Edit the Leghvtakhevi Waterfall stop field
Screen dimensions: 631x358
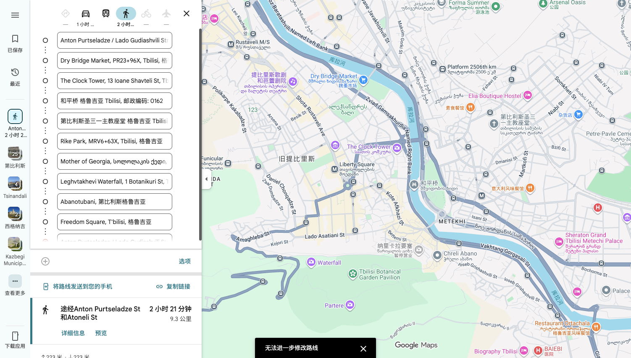[x=115, y=182]
